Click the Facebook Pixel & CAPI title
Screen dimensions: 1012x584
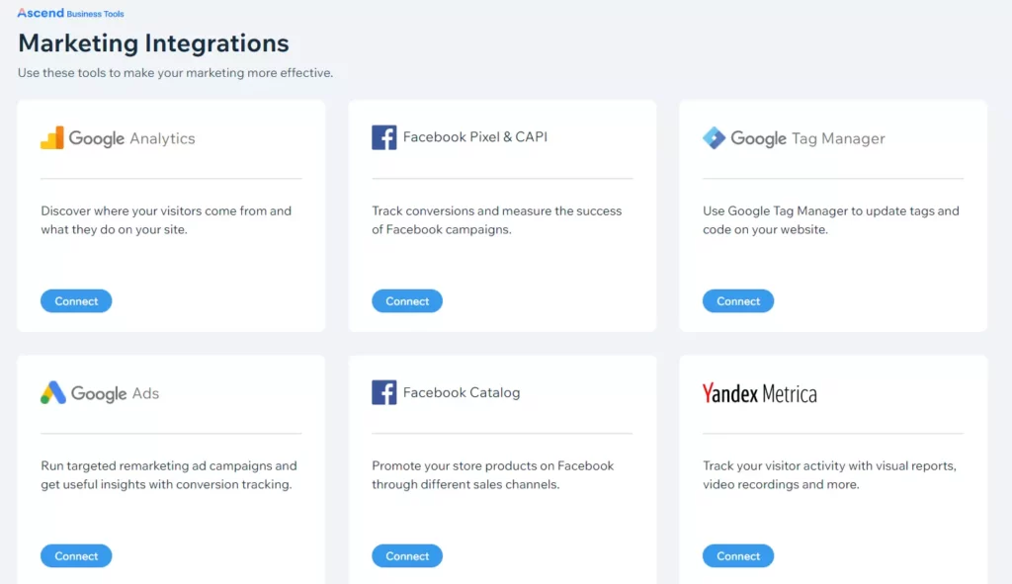[475, 137]
